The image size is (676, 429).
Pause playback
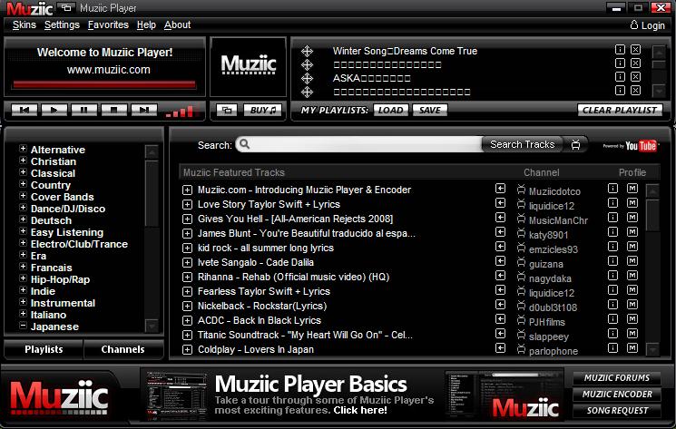[x=83, y=111]
